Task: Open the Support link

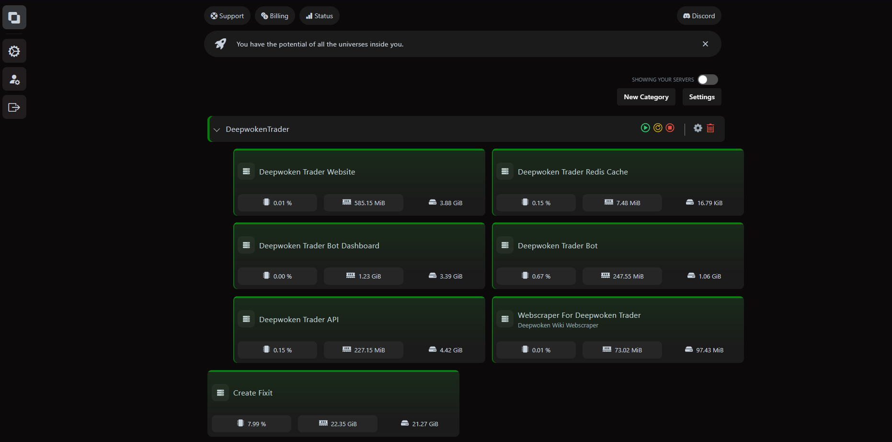Action: point(227,16)
